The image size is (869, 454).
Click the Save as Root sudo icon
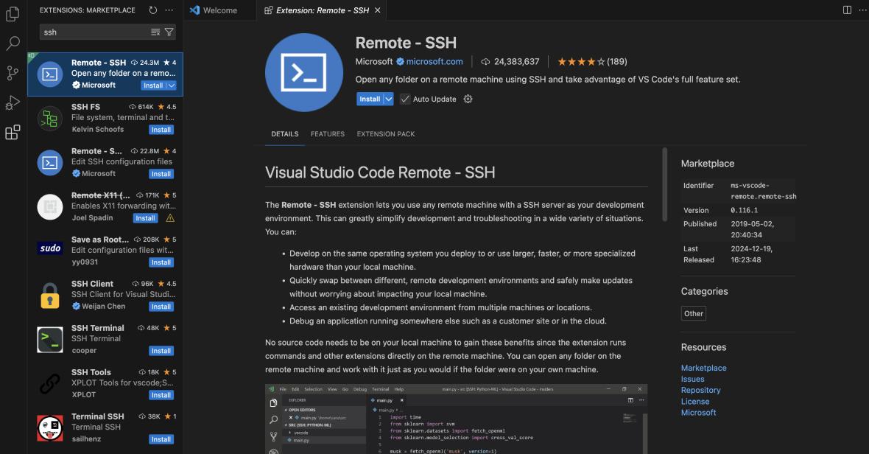pos(50,248)
